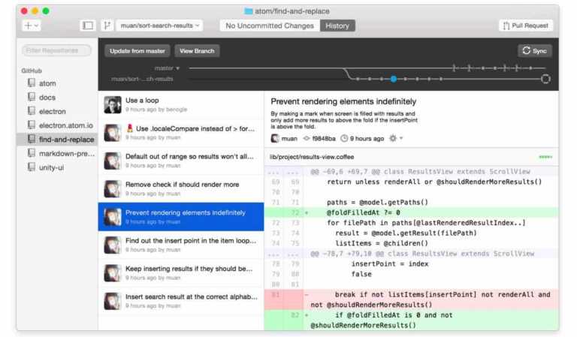The height and width of the screenshot is (337, 577).
Task: Click the commit SHA icon beside f9848ba
Action: [307, 138]
